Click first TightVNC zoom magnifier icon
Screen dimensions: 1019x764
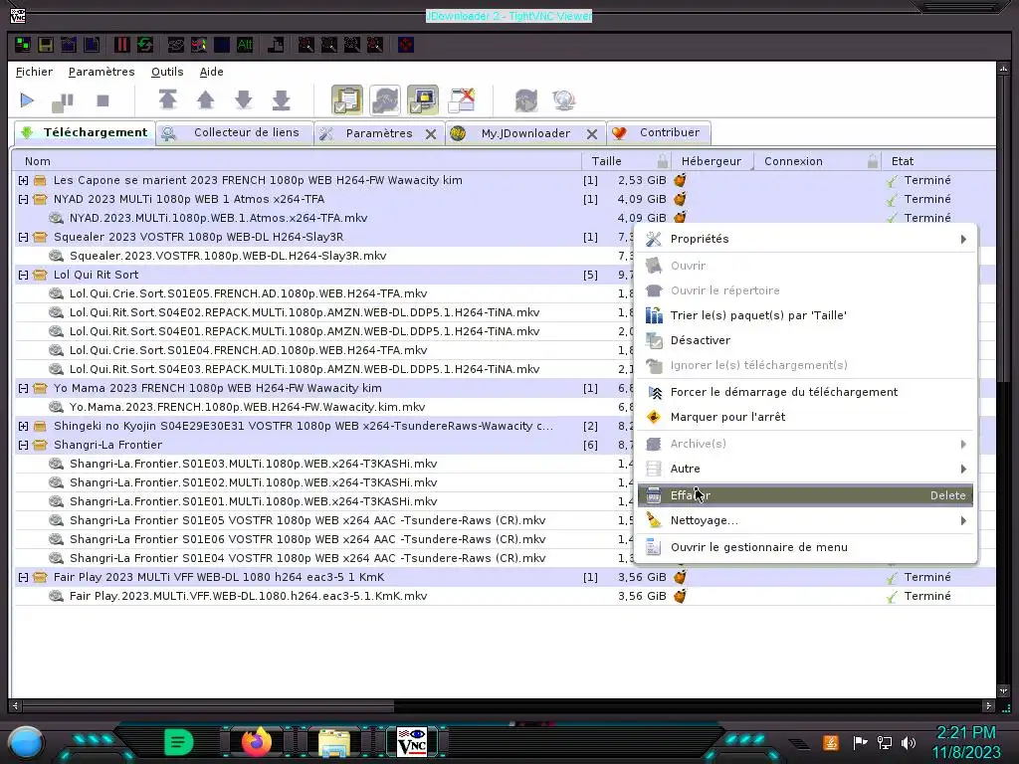tap(306, 45)
